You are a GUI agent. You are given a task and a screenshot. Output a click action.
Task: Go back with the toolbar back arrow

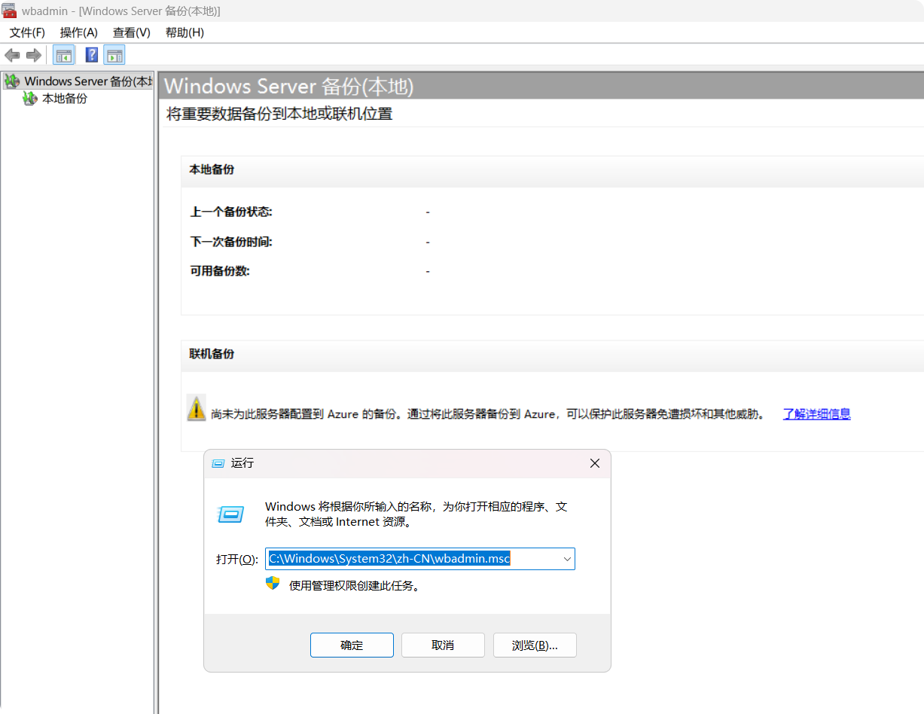pyautogui.click(x=12, y=55)
